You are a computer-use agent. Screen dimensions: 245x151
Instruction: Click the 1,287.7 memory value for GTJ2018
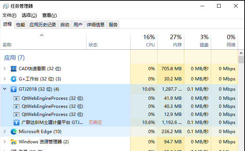click(172, 89)
